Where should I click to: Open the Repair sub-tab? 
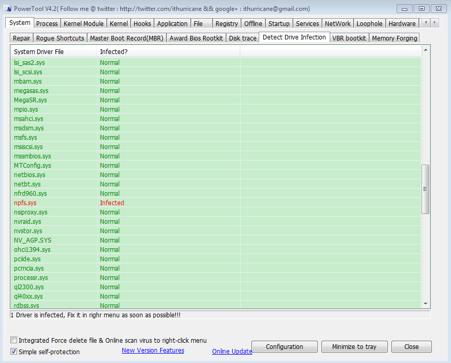21,38
